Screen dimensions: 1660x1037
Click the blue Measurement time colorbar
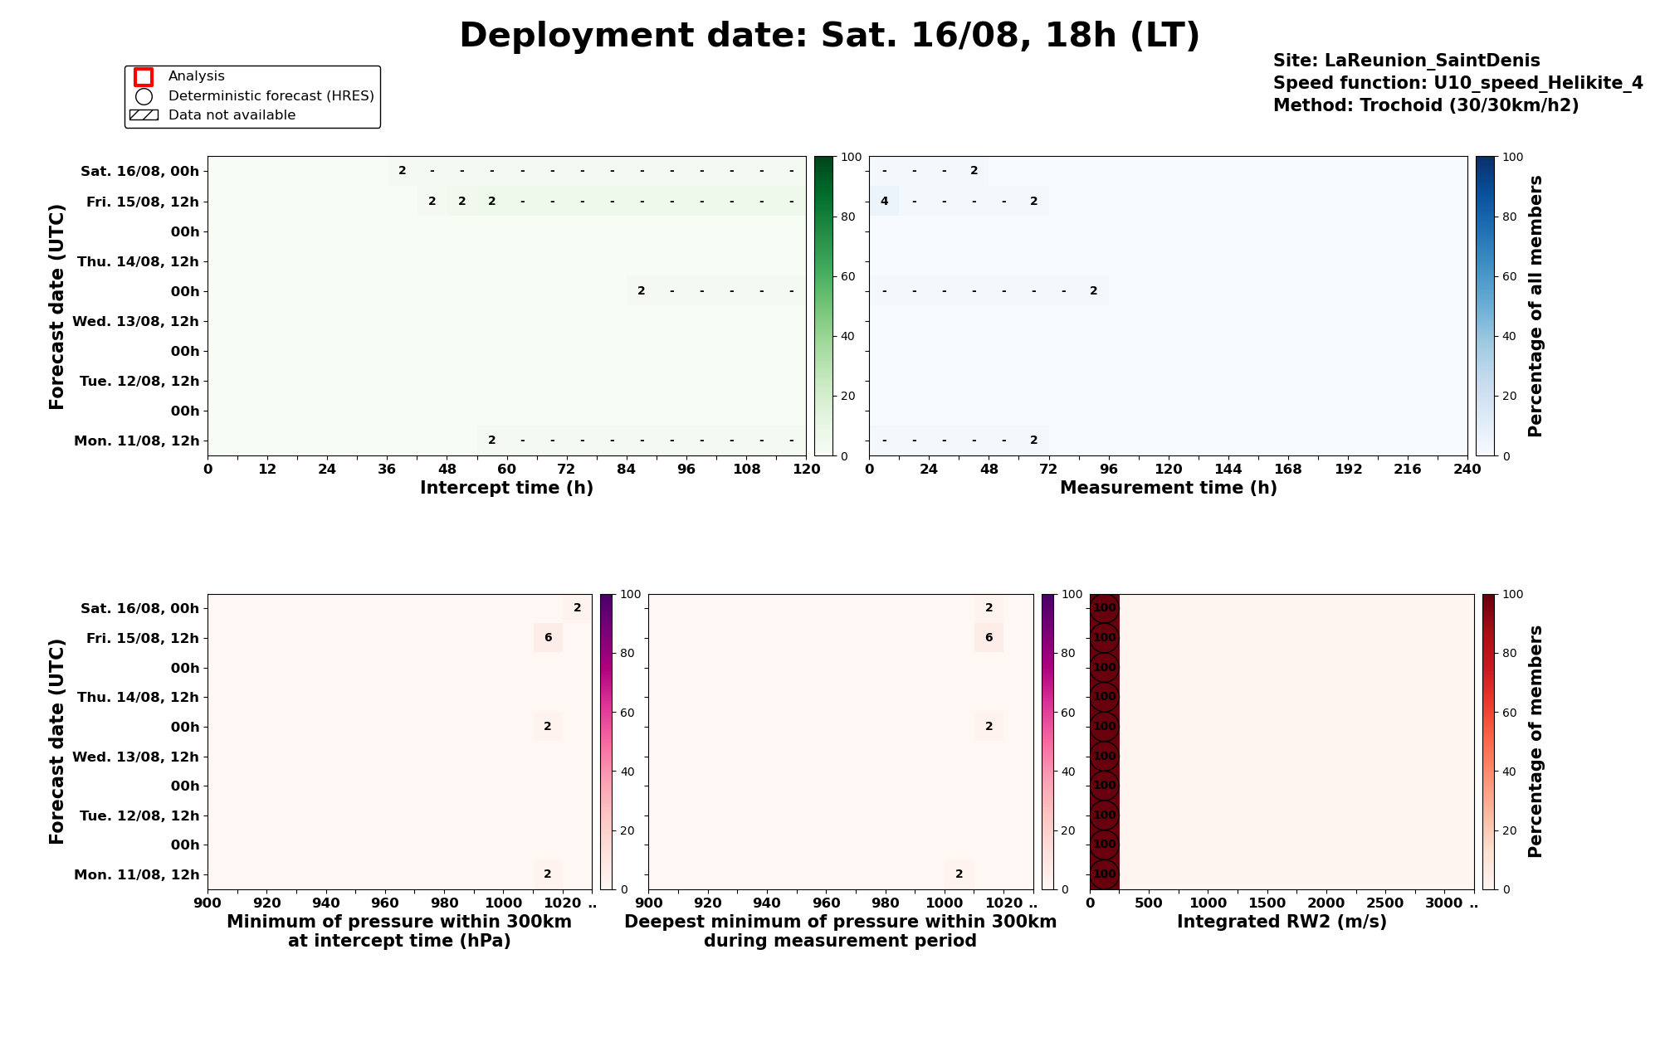(1485, 306)
